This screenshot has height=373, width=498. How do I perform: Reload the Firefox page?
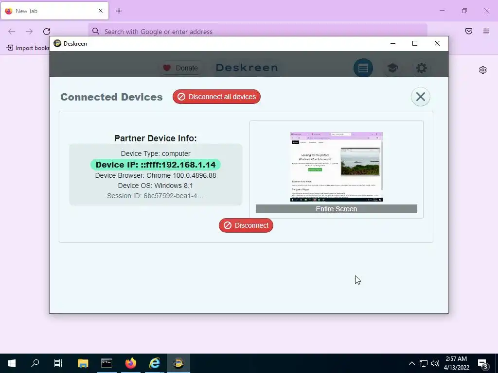pyautogui.click(x=47, y=32)
